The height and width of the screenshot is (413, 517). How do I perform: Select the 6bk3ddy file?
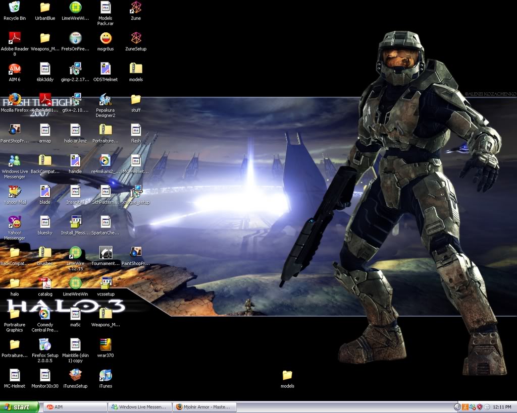pos(45,69)
